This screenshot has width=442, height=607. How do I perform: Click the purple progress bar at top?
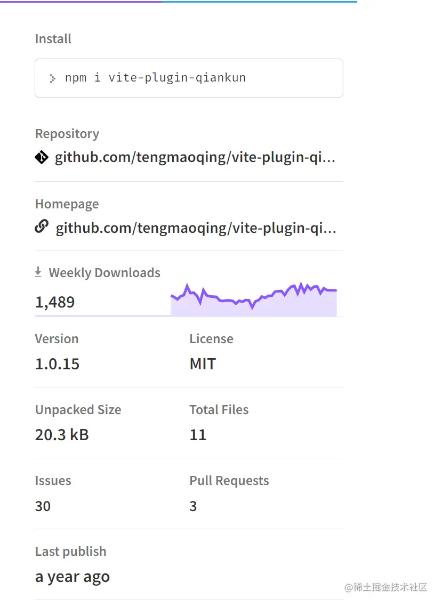coord(80,2)
